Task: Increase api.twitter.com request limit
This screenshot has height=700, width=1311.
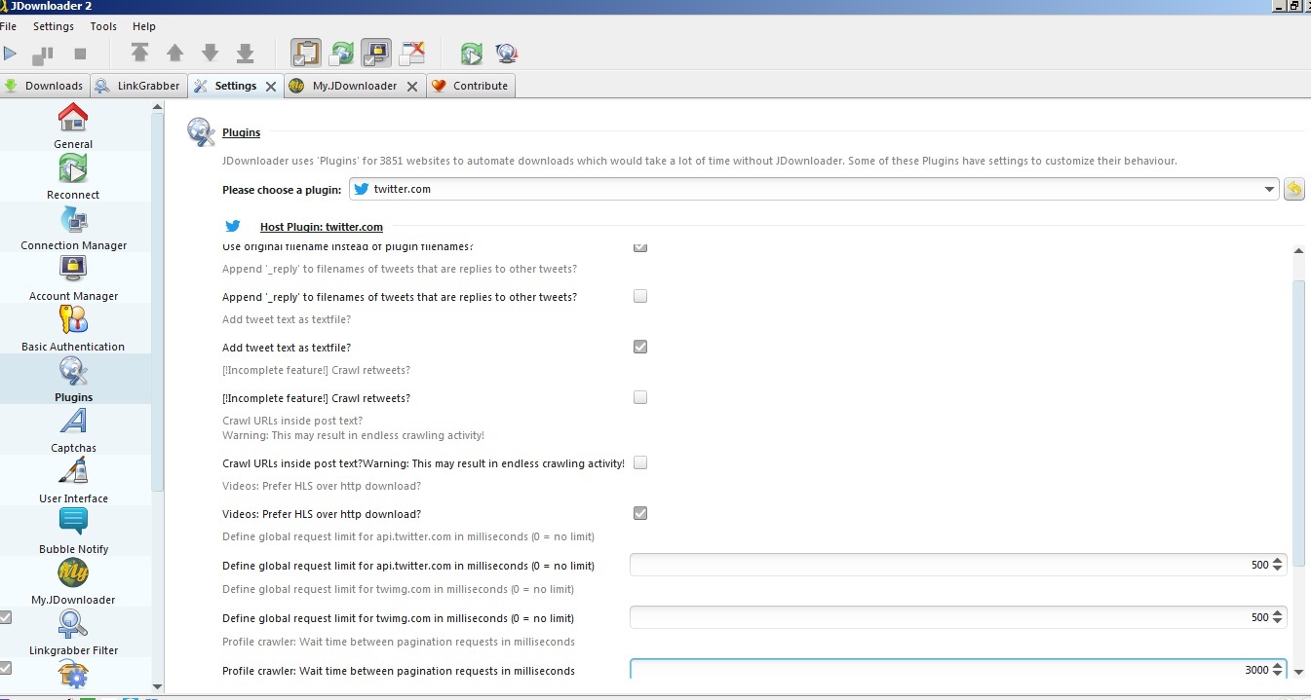Action: (1278, 560)
